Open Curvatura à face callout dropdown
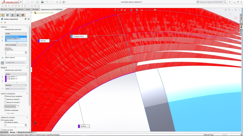 [86, 36]
